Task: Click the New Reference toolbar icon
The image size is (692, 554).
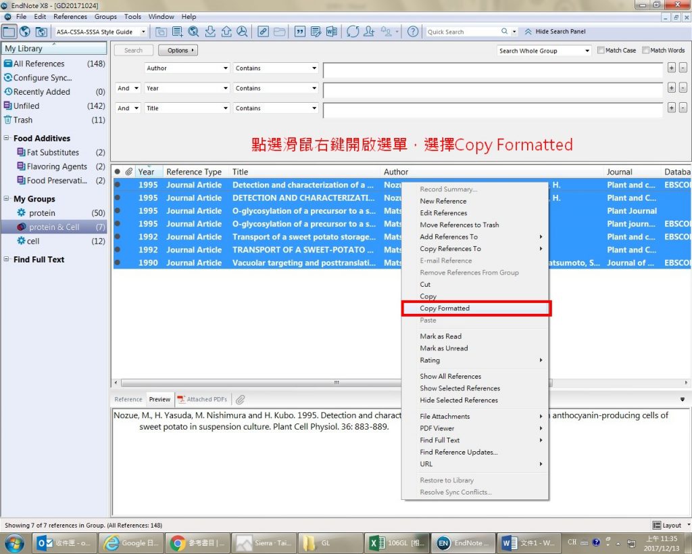Action: pos(178,32)
